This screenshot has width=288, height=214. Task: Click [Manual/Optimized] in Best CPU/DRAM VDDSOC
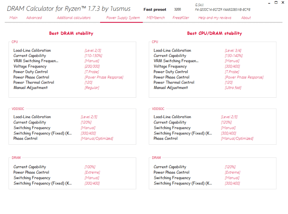[x=237, y=139]
